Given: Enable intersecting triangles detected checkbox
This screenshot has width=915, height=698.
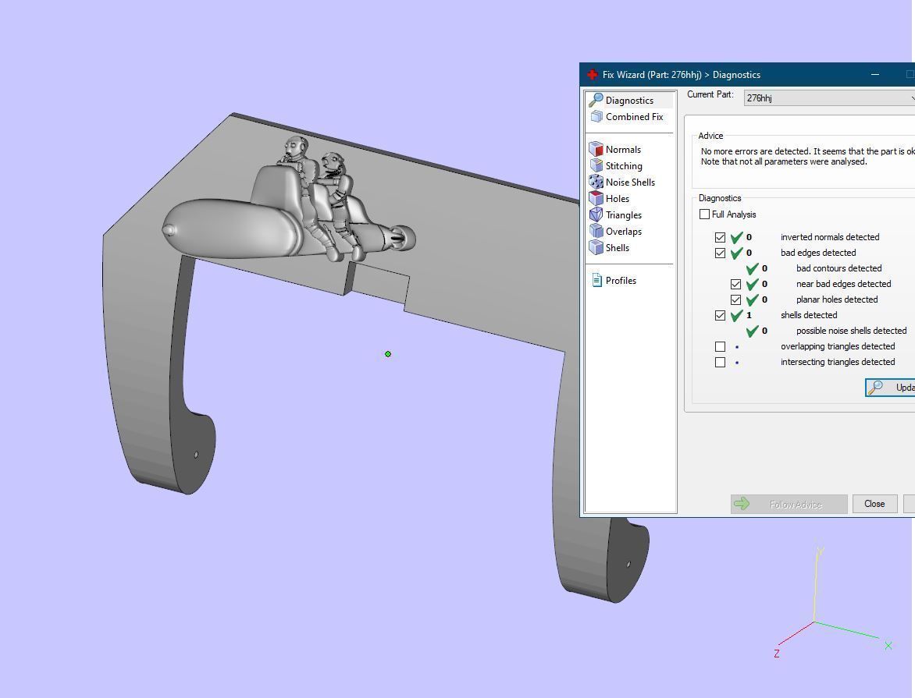Looking at the screenshot, I should point(720,362).
